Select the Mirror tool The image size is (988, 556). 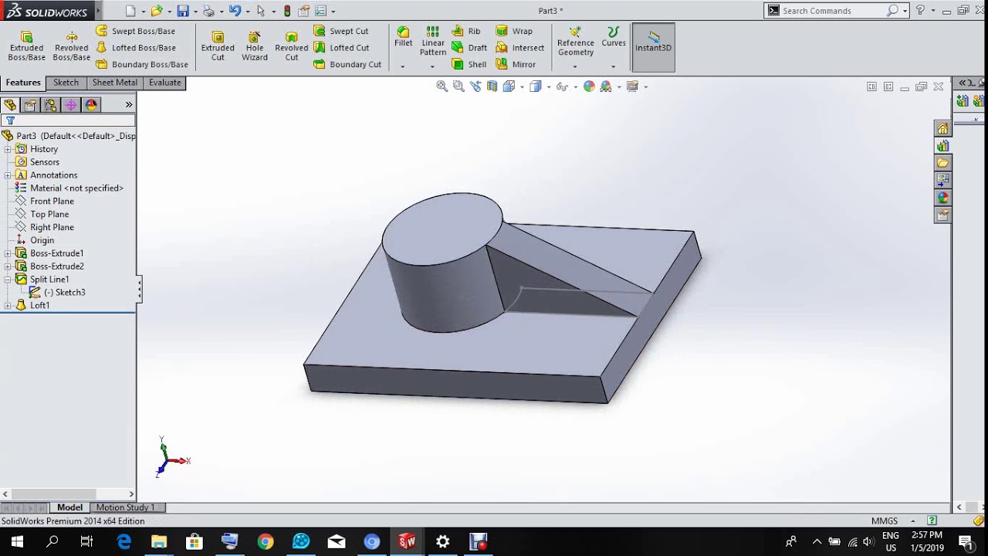[516, 64]
